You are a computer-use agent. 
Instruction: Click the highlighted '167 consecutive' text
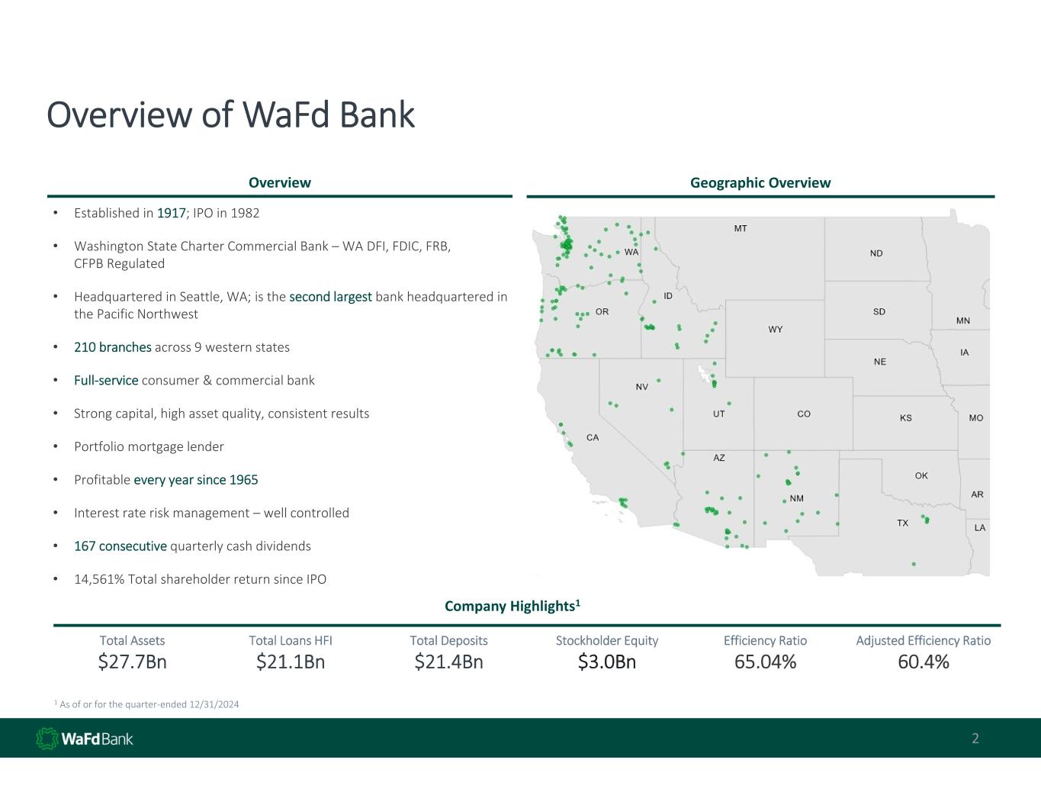[x=120, y=546]
